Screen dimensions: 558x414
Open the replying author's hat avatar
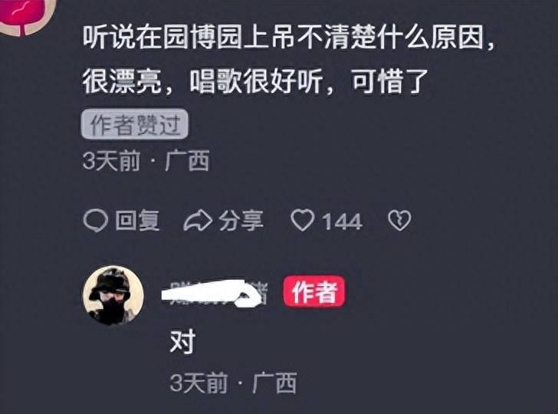(113, 295)
